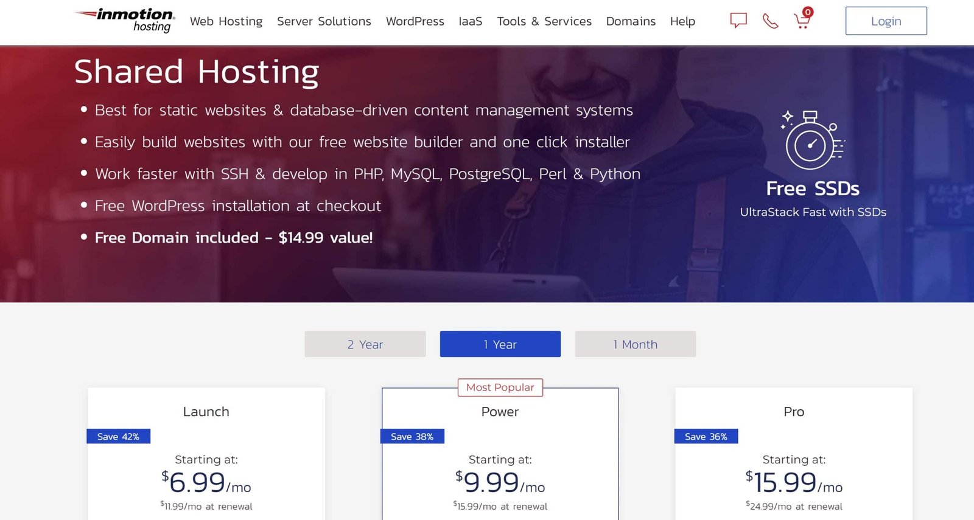Screen dimensions: 974x520
Task: Open the shopping cart icon
Action: click(803, 19)
